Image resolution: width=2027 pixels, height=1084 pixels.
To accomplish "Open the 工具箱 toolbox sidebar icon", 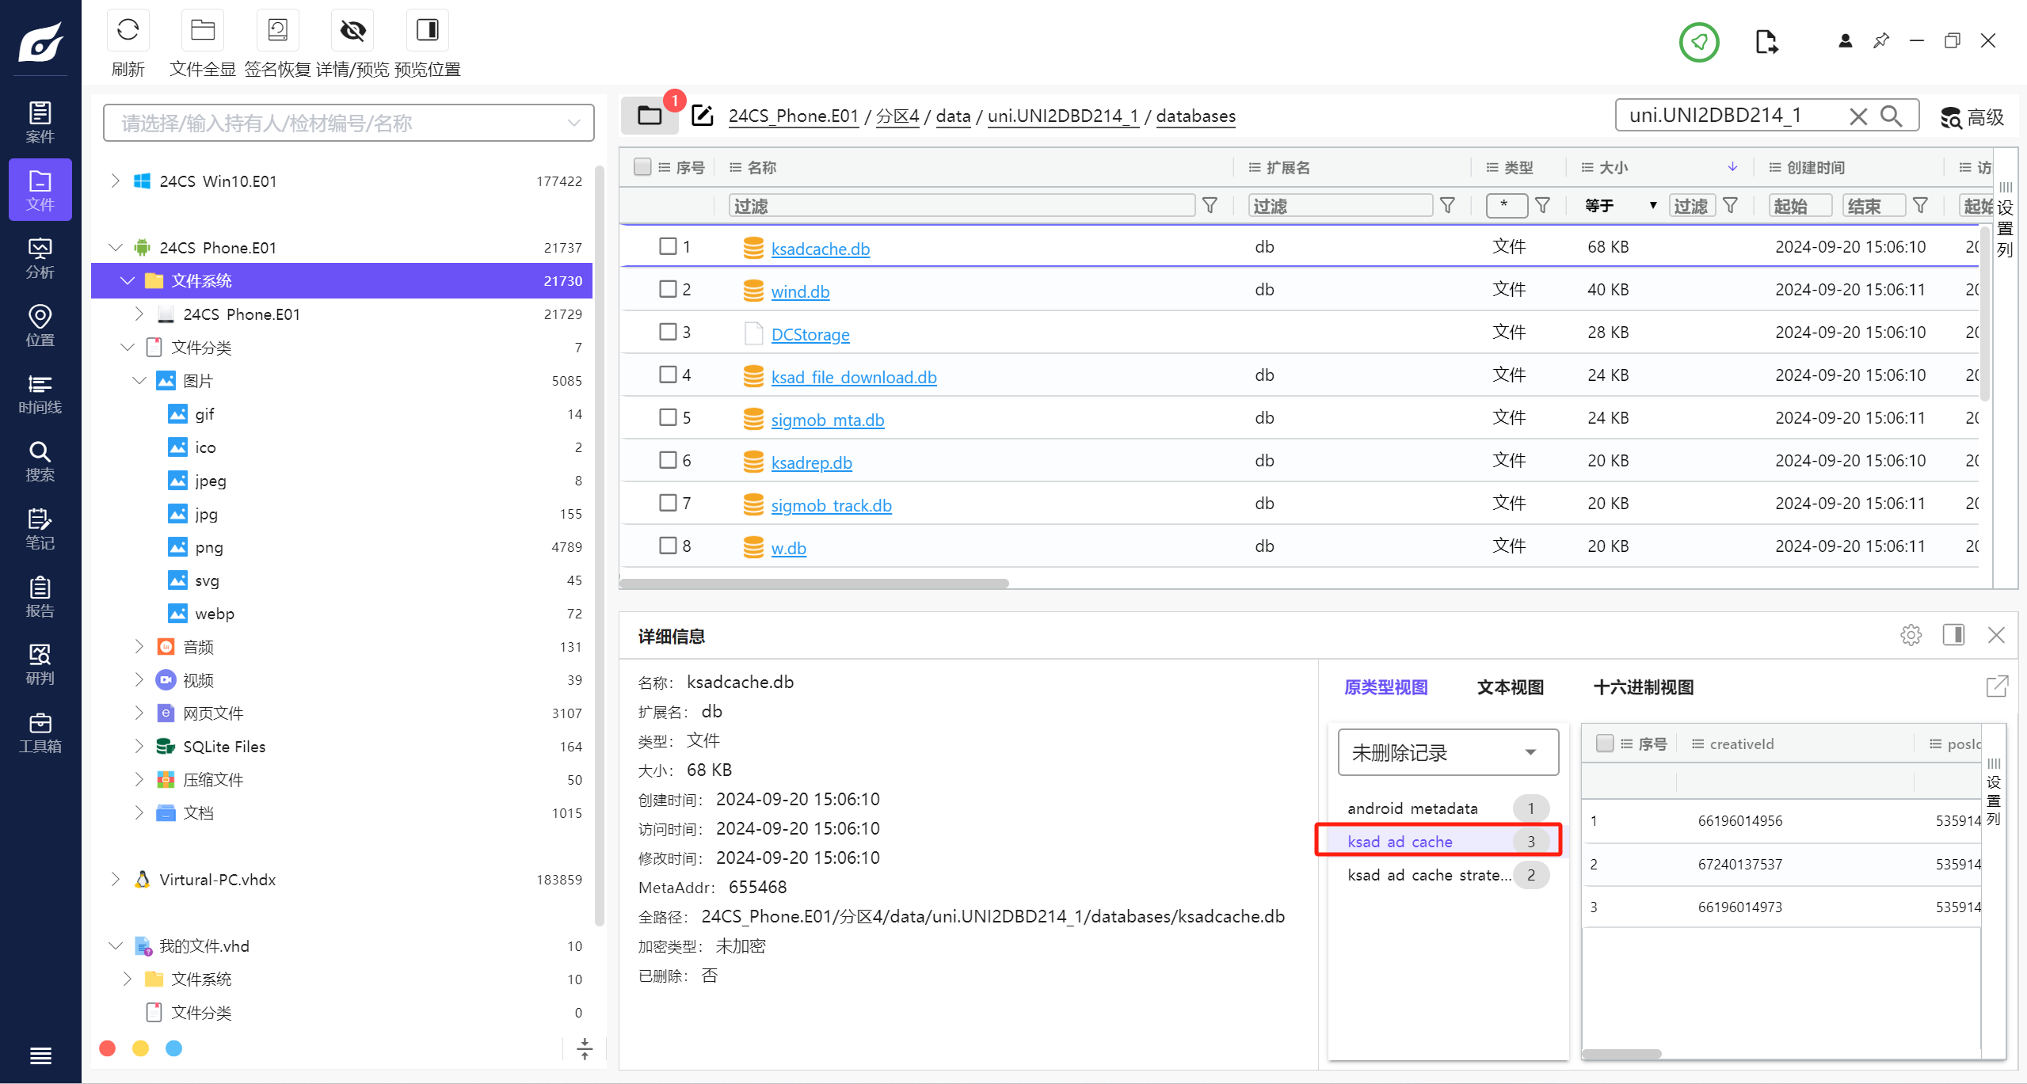I will (x=40, y=733).
